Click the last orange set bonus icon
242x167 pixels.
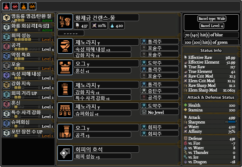point(32,6)
